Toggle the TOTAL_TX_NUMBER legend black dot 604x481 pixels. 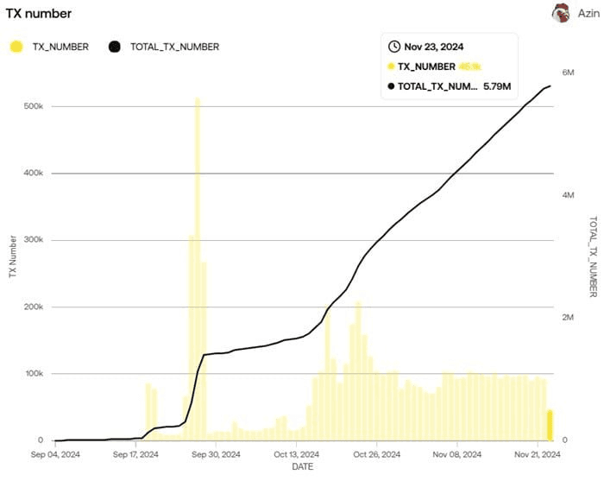click(x=115, y=47)
